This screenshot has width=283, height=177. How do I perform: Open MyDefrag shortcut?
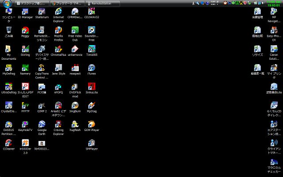click(x=9, y=70)
